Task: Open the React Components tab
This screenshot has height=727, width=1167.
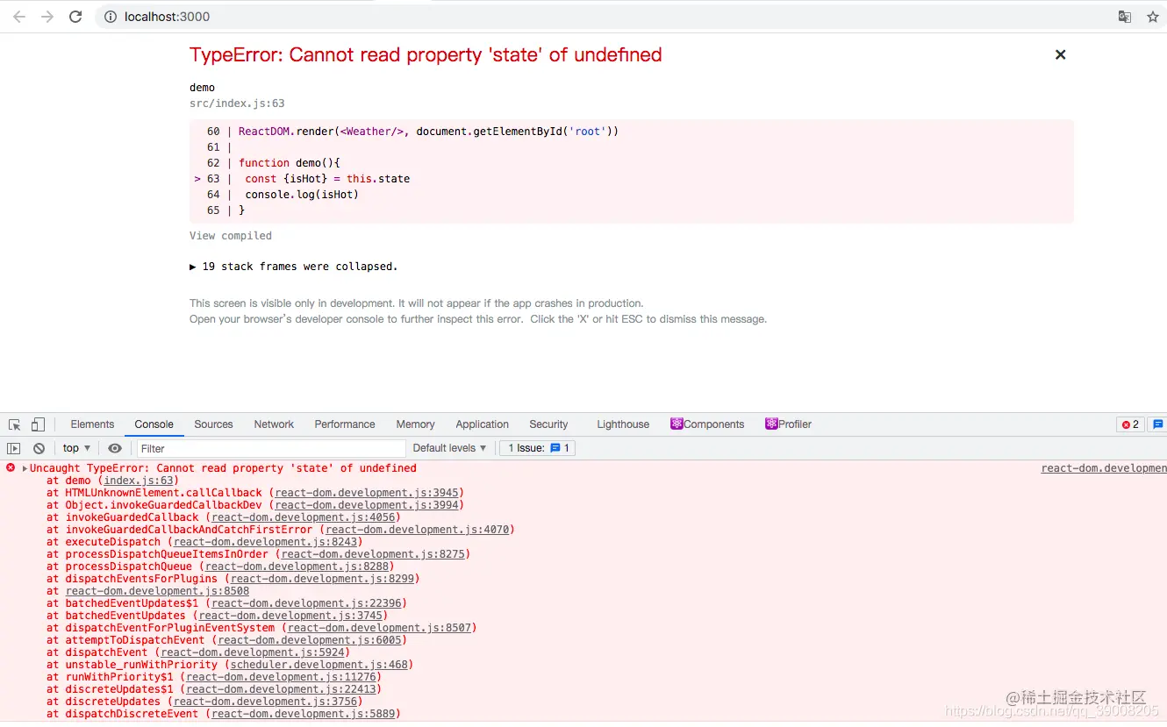Action: (707, 424)
